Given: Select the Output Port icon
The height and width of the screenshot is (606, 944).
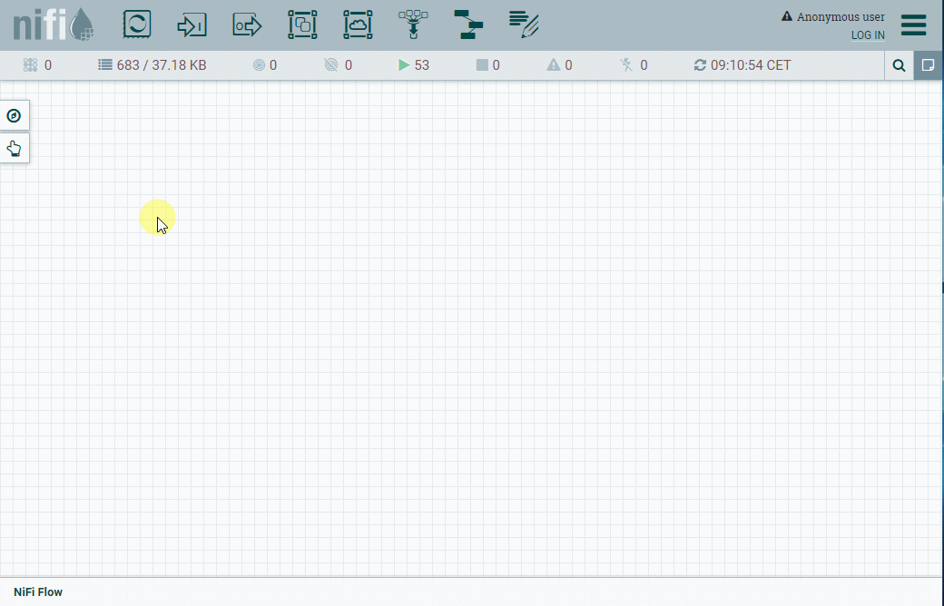Looking at the screenshot, I should [247, 24].
